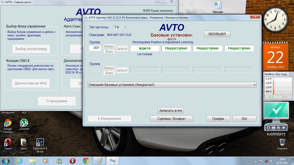This screenshot has width=294, height=165.
Task: Click the analog clock gadget
Action: (275, 20)
